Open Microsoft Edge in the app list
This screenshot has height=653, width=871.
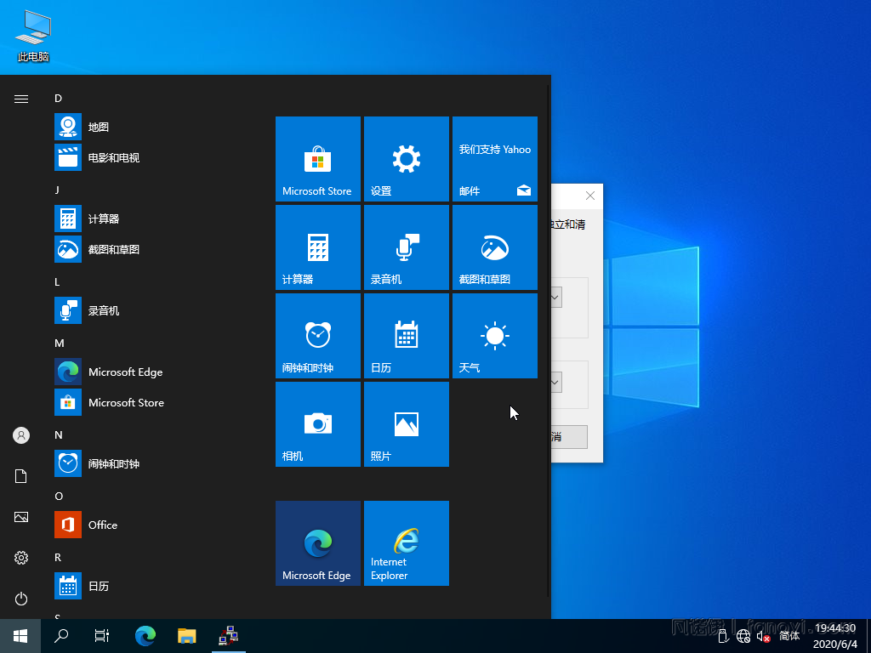click(x=150, y=372)
